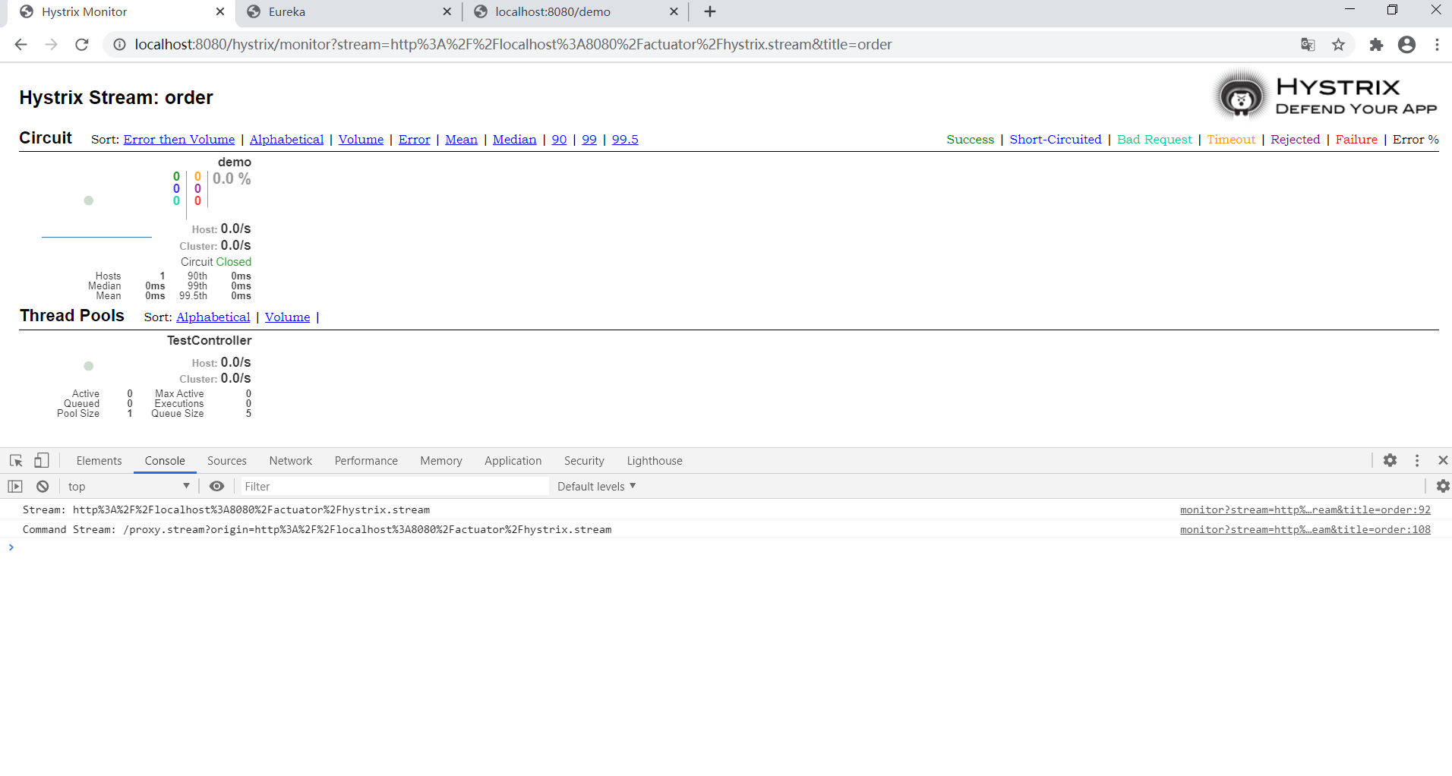Open DevTools customize three-dot menu

(1417, 460)
